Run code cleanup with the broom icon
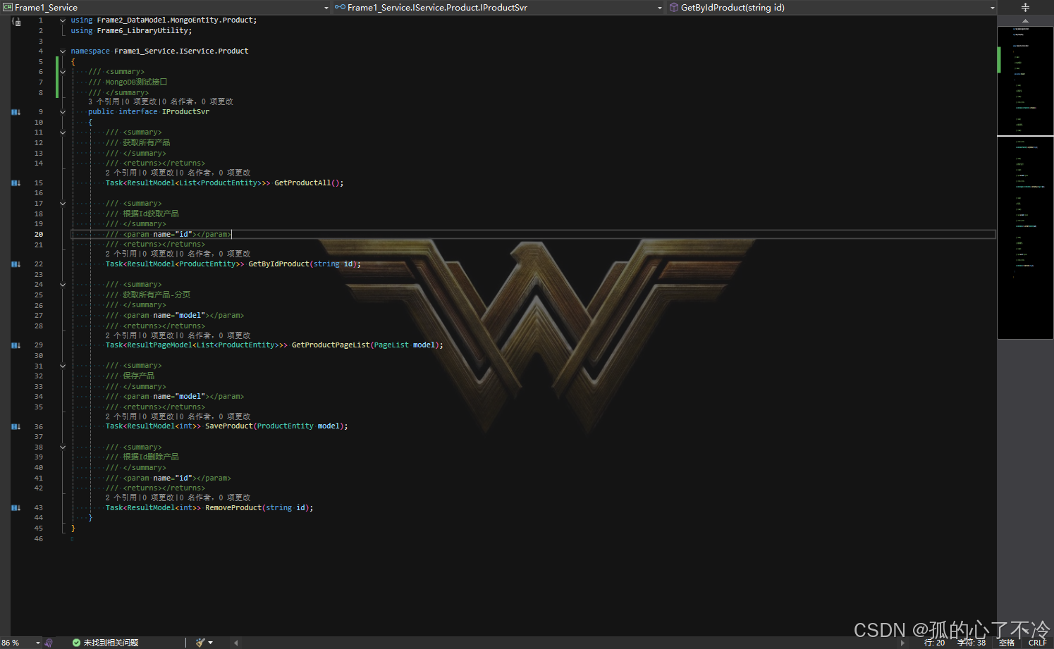This screenshot has width=1054, height=649. click(x=200, y=643)
